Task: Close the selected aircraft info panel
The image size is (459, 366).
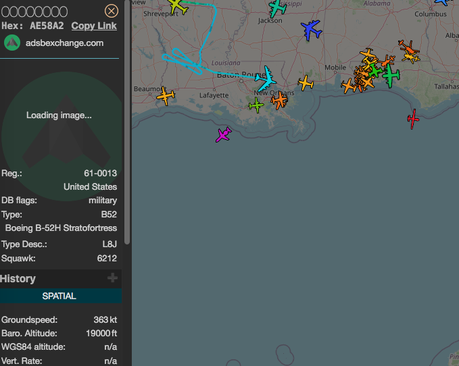Action: 112,11
